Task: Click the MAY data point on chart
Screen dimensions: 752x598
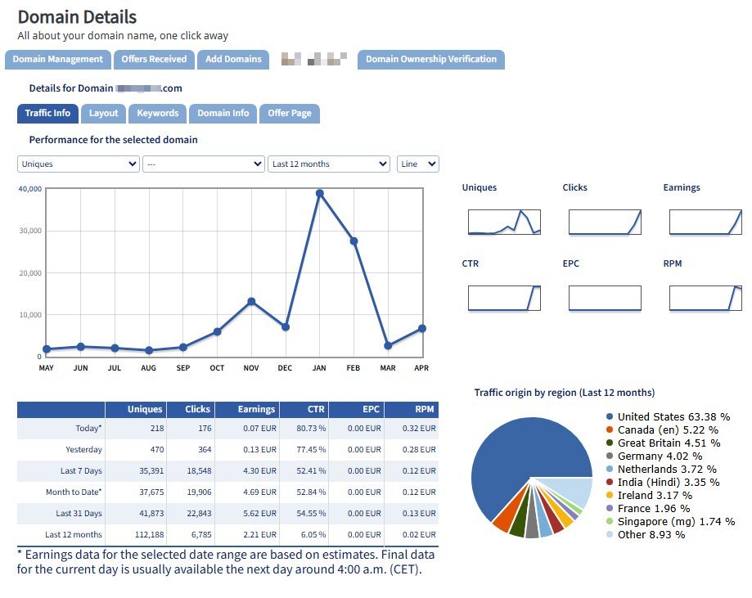Action: (x=47, y=349)
